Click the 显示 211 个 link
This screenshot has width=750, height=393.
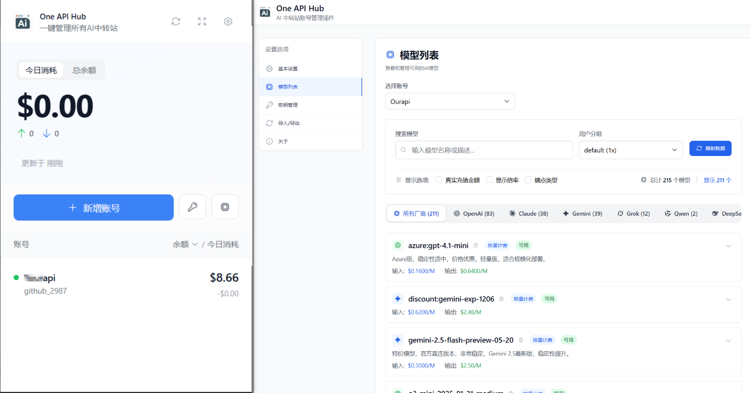click(x=717, y=180)
